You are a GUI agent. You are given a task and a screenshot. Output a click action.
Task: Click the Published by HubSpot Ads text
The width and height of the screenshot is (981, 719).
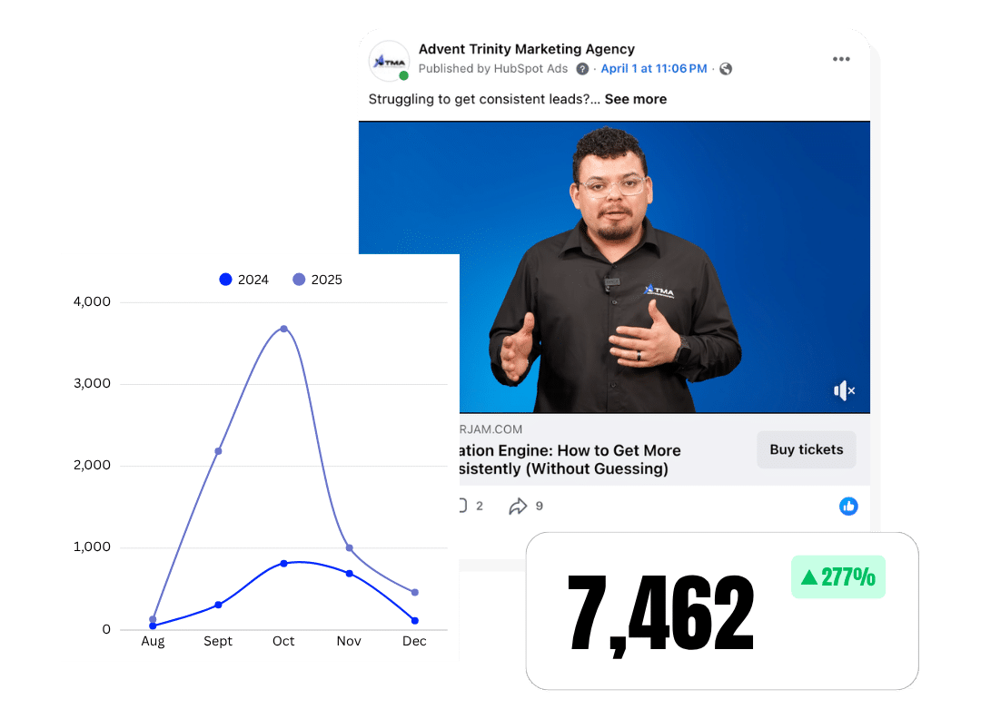492,69
